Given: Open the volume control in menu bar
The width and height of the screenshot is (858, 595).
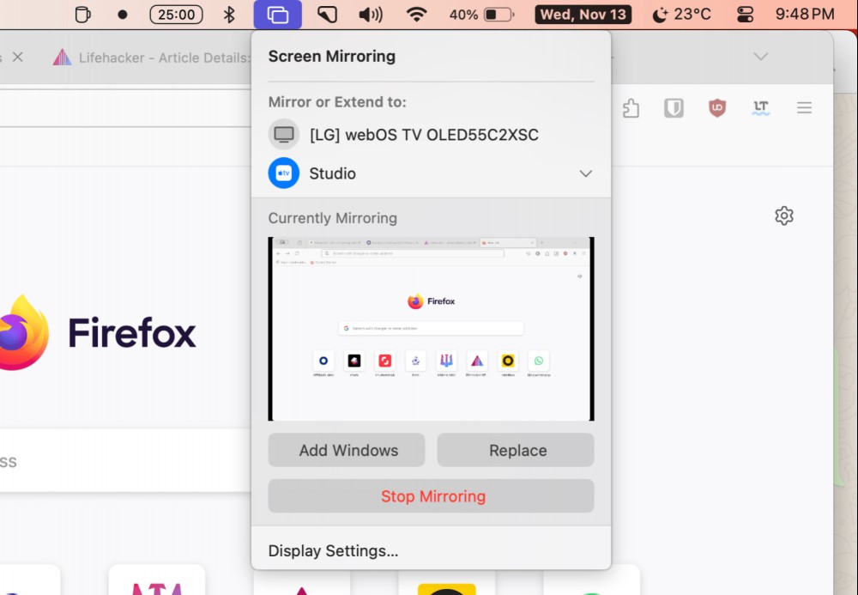Looking at the screenshot, I should click(371, 15).
